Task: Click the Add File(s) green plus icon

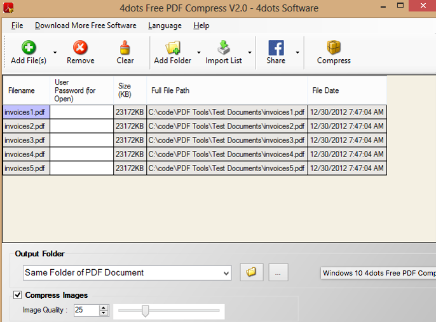Action: point(29,48)
